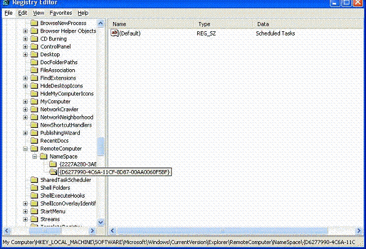The width and height of the screenshot is (366, 249).
Task: Click the ShellExecuteHooks folder icon
Action: coord(34,196)
